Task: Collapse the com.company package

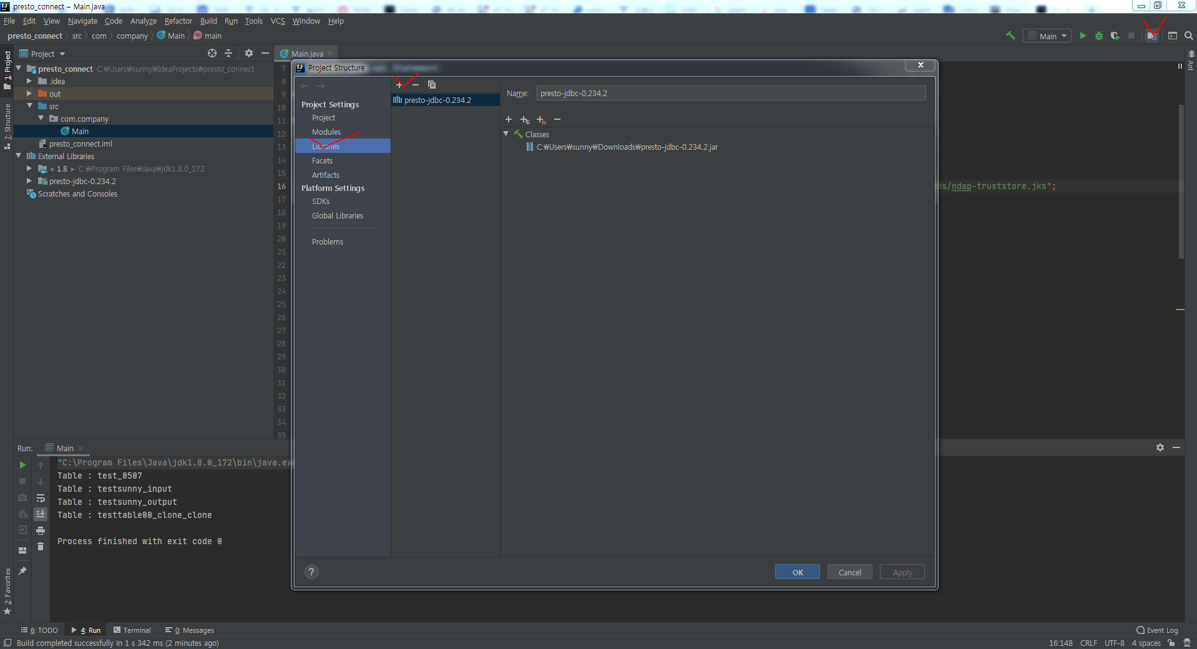Action: pyautogui.click(x=41, y=118)
